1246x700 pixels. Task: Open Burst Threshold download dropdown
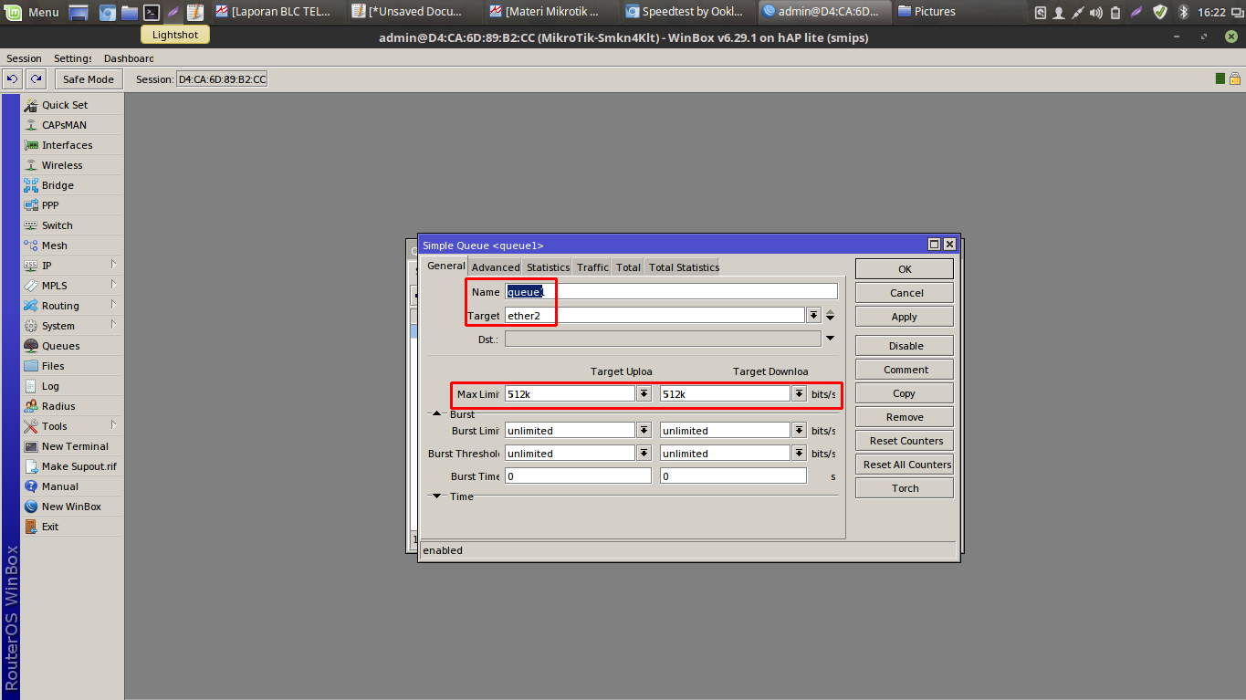click(800, 453)
